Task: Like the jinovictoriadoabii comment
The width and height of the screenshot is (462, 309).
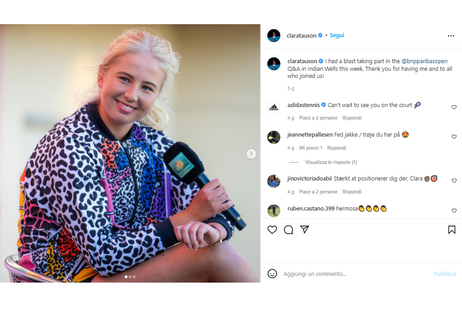Action: coord(454,180)
